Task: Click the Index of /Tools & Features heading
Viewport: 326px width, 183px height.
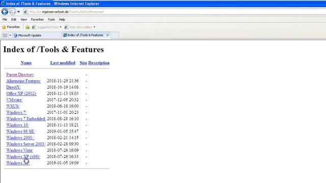Action: (53, 49)
